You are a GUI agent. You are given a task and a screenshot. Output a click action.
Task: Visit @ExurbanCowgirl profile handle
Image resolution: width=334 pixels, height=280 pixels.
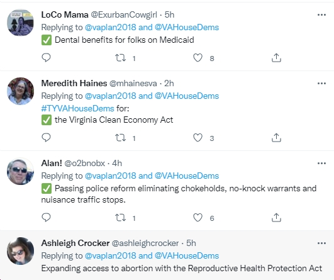tap(124, 14)
